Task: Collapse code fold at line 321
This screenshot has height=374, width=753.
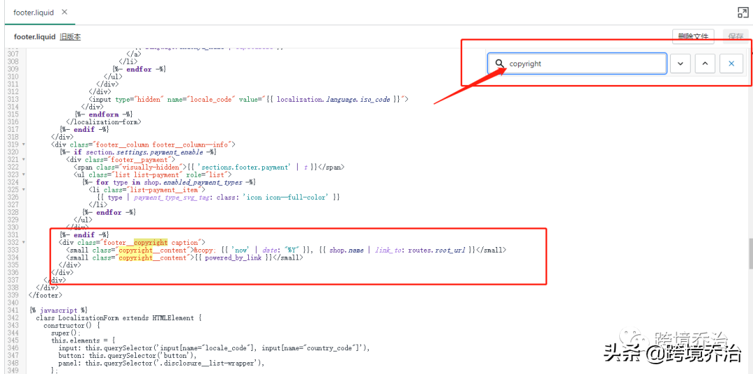Action: click(24, 159)
